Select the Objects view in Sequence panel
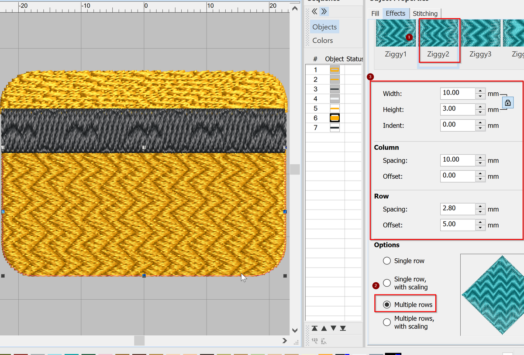 (324, 27)
